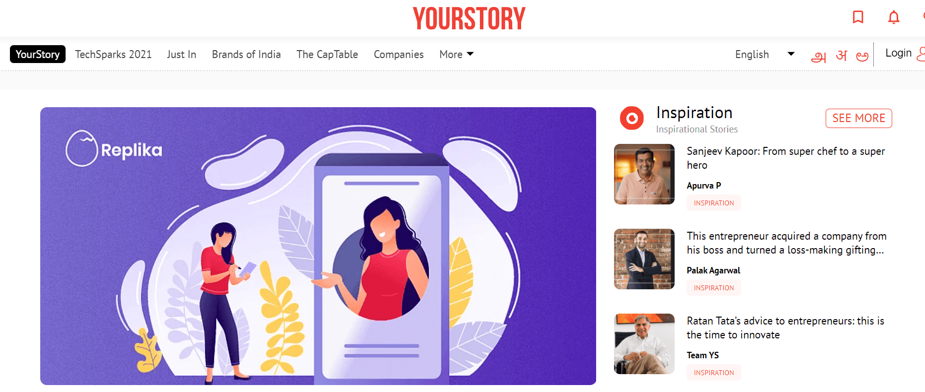Switch to Hindi language icon
Screen dimensions: 925x392
pyautogui.click(x=842, y=56)
